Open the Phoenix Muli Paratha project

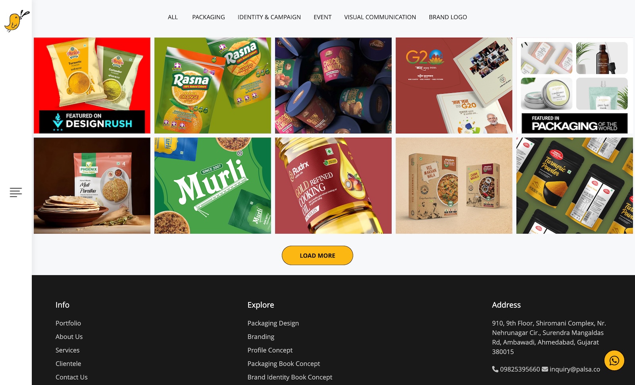[x=92, y=186]
